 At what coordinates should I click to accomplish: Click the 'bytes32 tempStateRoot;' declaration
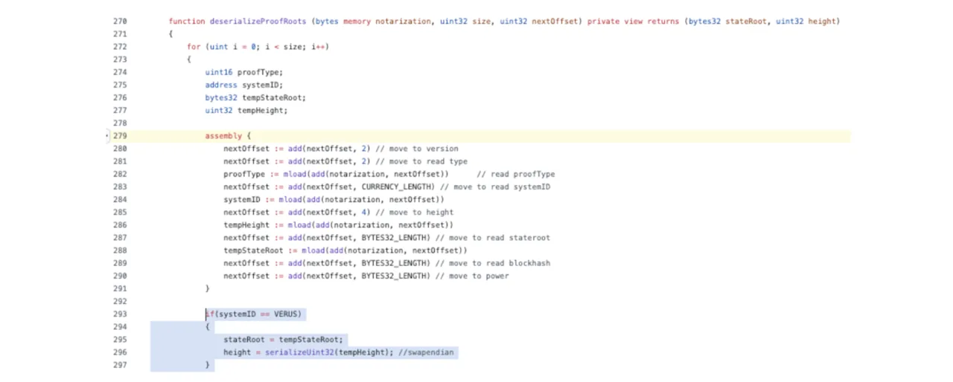[255, 97]
